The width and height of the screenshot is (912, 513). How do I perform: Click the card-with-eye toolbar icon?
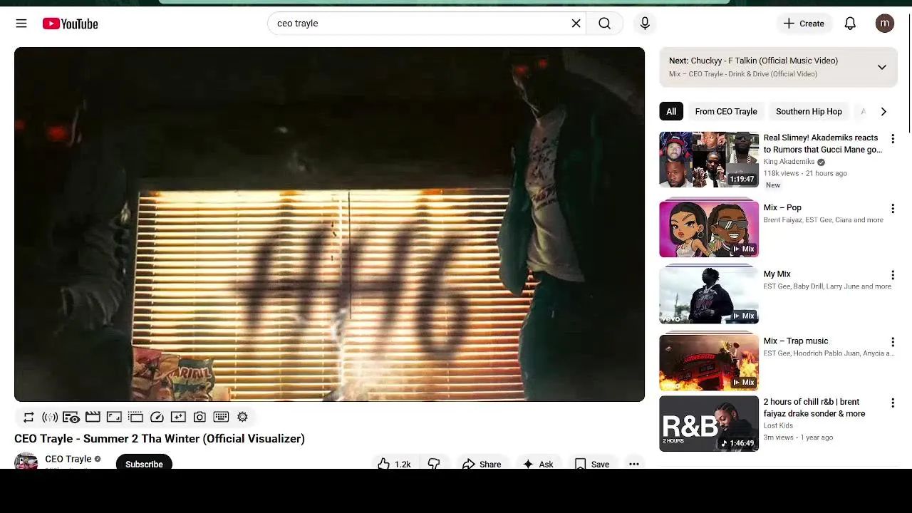tap(71, 417)
